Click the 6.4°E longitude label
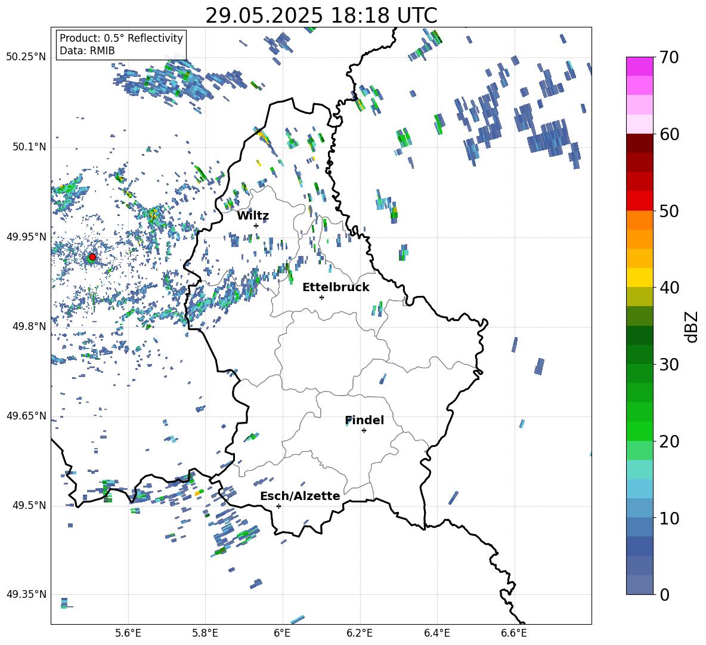 [x=436, y=633]
